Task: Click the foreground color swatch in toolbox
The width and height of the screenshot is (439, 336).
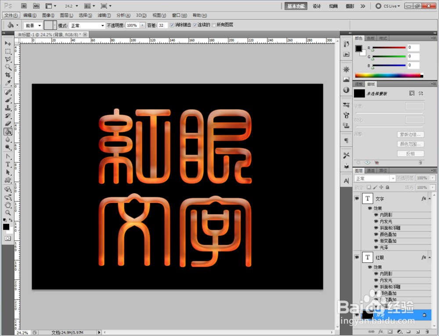Action: point(6,227)
